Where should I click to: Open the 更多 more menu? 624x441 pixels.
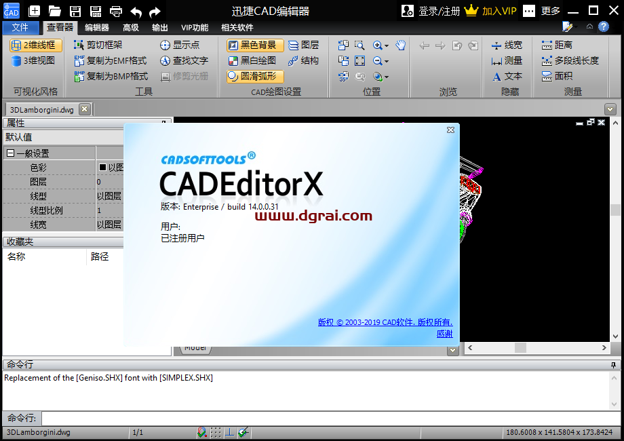tap(542, 11)
